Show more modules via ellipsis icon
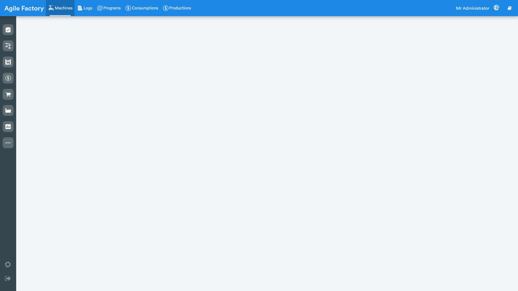The width and height of the screenshot is (518, 291). point(8,143)
